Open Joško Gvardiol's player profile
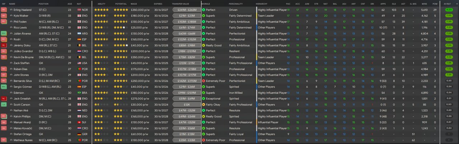 pyautogui.click(x=23, y=51)
